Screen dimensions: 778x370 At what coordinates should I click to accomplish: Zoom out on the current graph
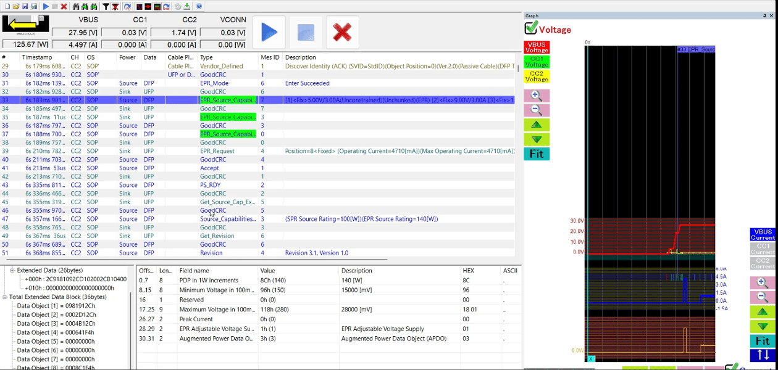(763, 297)
